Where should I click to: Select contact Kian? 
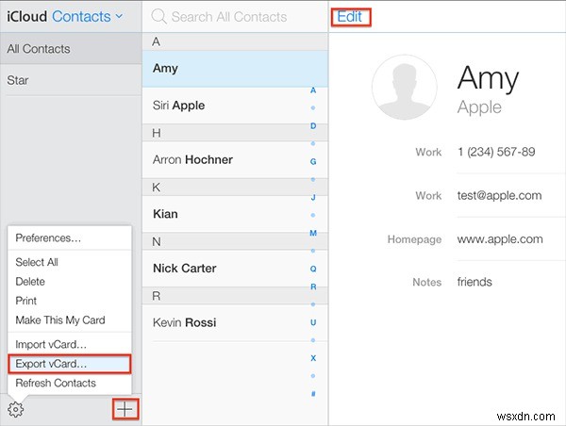235,214
